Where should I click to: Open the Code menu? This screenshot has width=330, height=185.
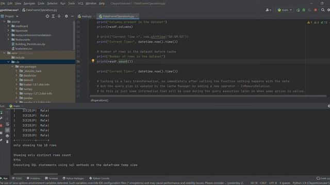[x=41, y=4]
